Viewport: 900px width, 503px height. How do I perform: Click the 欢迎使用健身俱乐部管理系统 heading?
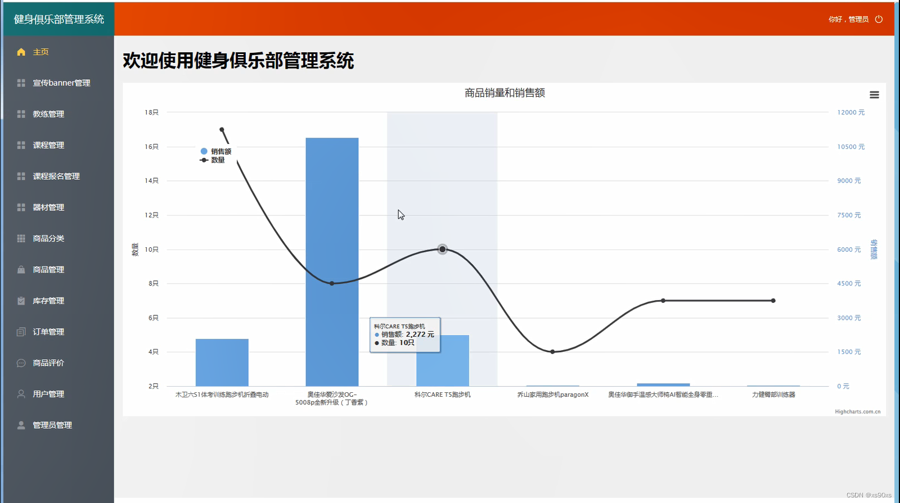coord(238,61)
